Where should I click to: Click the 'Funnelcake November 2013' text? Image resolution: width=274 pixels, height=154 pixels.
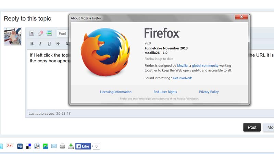tap(166, 48)
